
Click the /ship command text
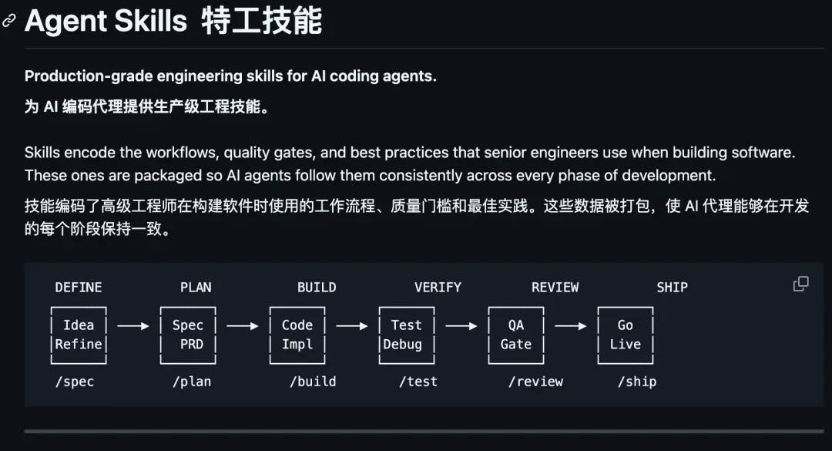tap(637, 382)
